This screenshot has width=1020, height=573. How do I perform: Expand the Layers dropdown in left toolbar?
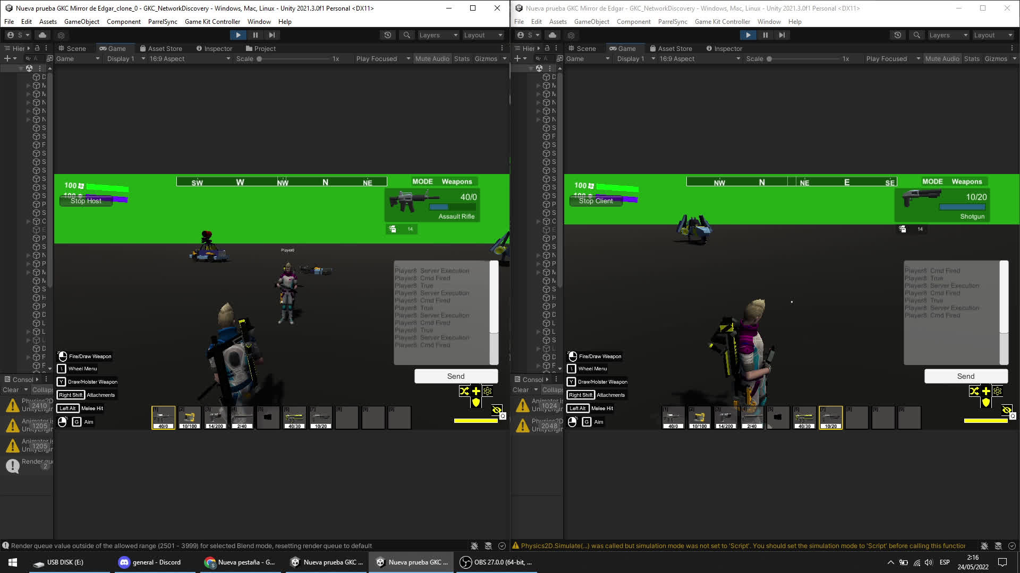tap(438, 34)
